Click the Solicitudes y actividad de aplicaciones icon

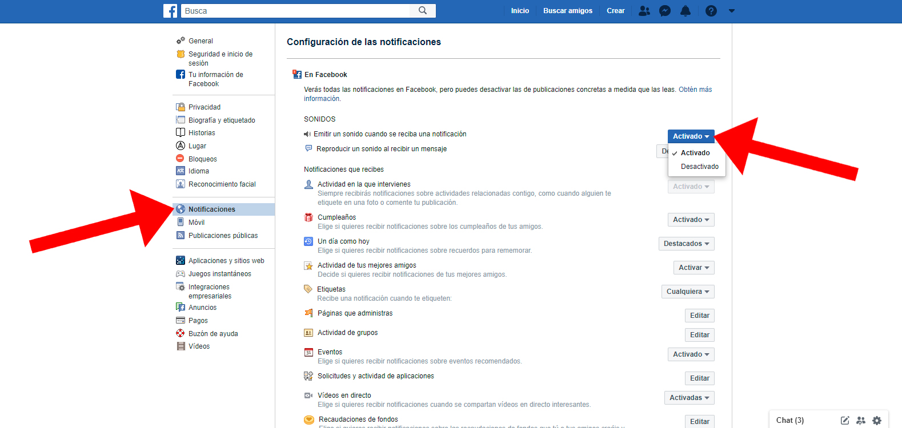pos(308,376)
